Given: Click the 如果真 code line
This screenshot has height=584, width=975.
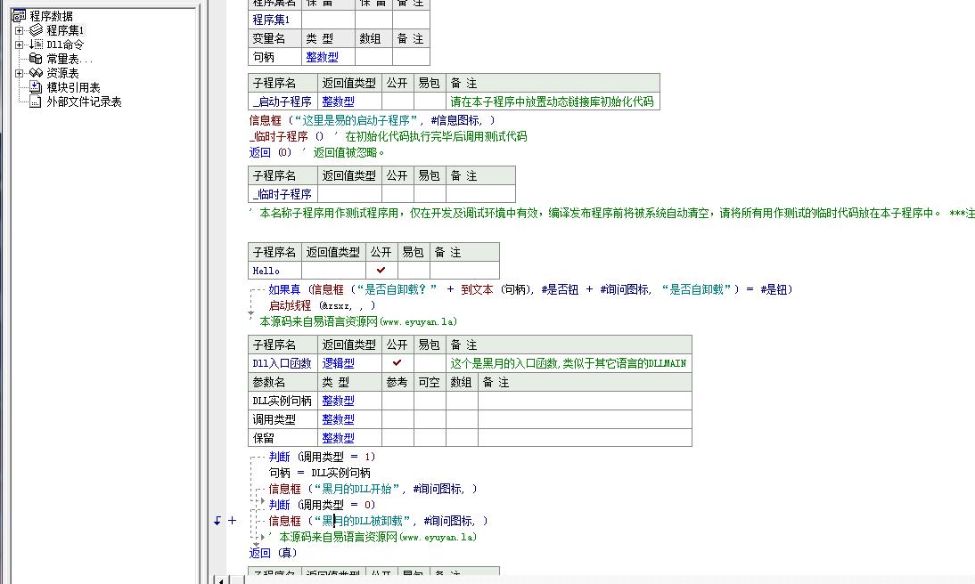Looking at the screenshot, I should coord(530,289).
